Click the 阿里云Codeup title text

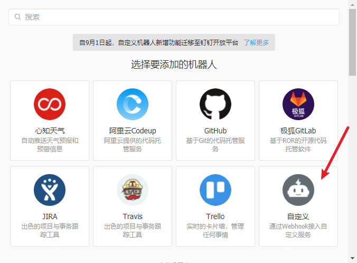click(x=133, y=131)
